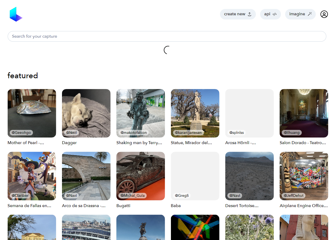Click the @makotofalcon author tag

click(133, 133)
